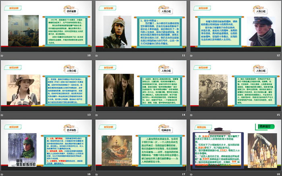Click the animation star icon under slide 15
282x176 pixels.
[191, 115]
